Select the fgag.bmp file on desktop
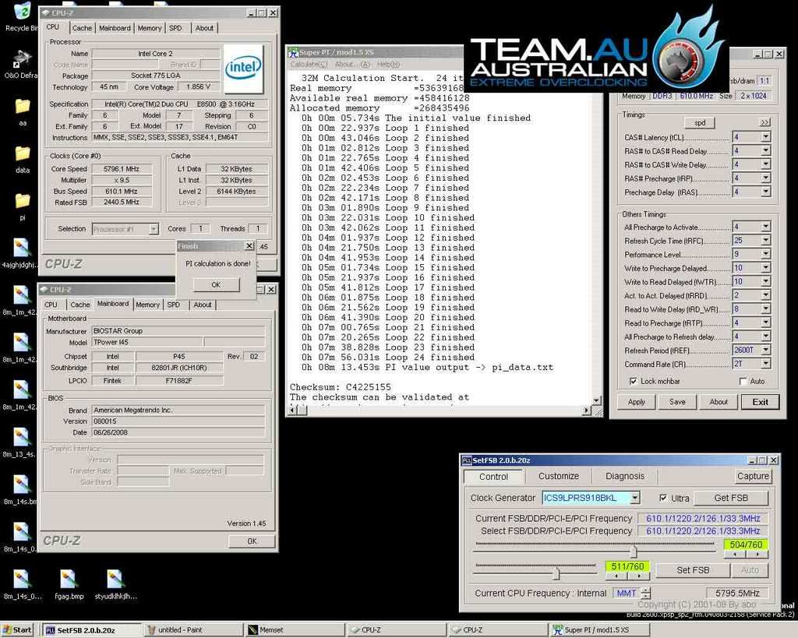Screen dimensions: 798x638 click(69, 579)
